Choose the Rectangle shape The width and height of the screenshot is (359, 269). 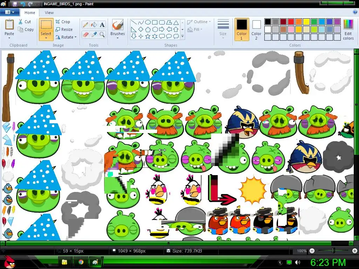pyautogui.click(x=155, y=22)
